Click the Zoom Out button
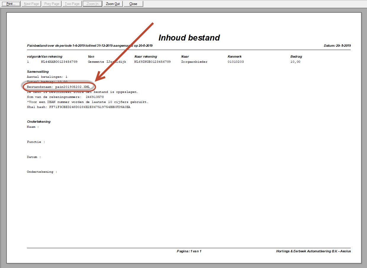 (113, 4)
